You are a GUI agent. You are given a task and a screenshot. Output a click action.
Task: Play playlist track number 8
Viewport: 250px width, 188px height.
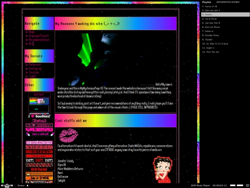[x=225, y=35]
